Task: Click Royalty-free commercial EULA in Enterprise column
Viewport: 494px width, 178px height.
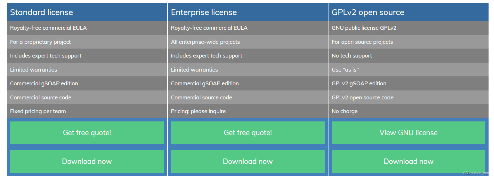Action: click(248, 28)
